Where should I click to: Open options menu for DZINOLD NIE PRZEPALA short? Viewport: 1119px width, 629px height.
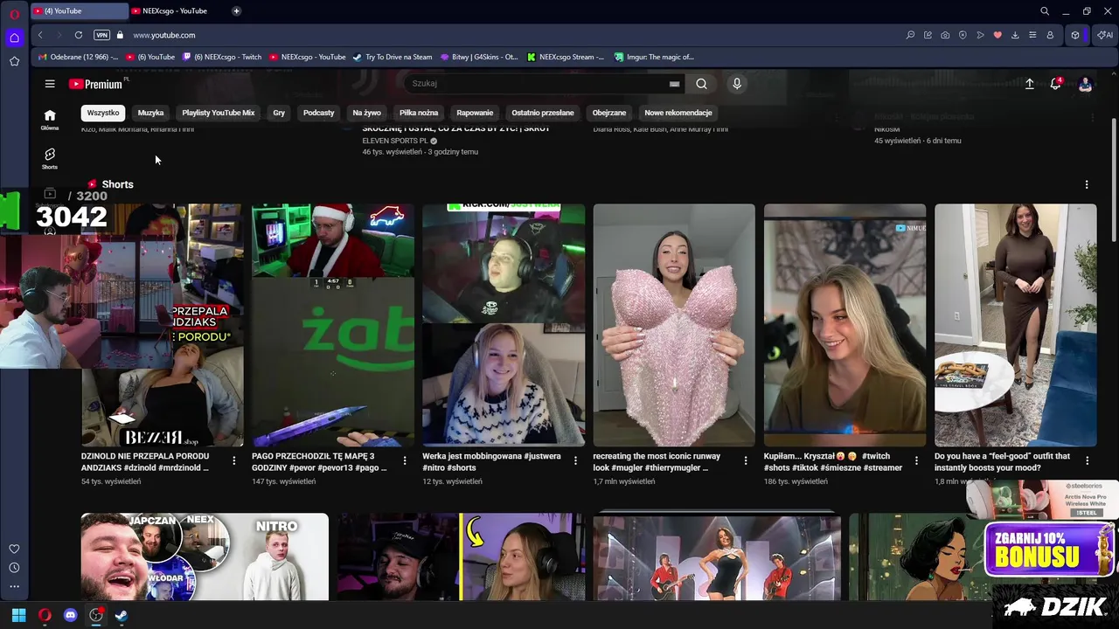click(233, 460)
